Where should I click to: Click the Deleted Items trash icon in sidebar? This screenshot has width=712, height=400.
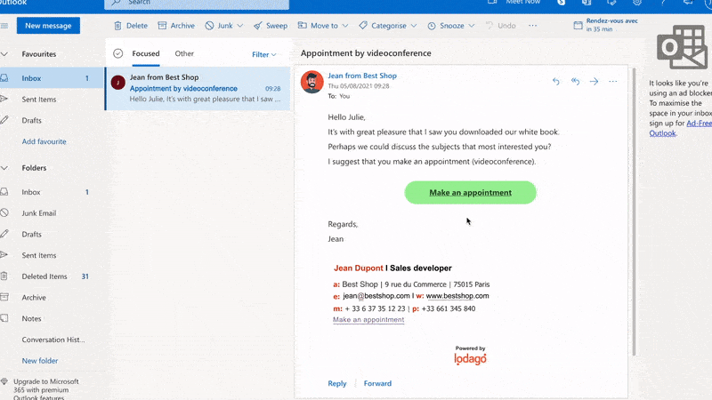(x=4, y=276)
